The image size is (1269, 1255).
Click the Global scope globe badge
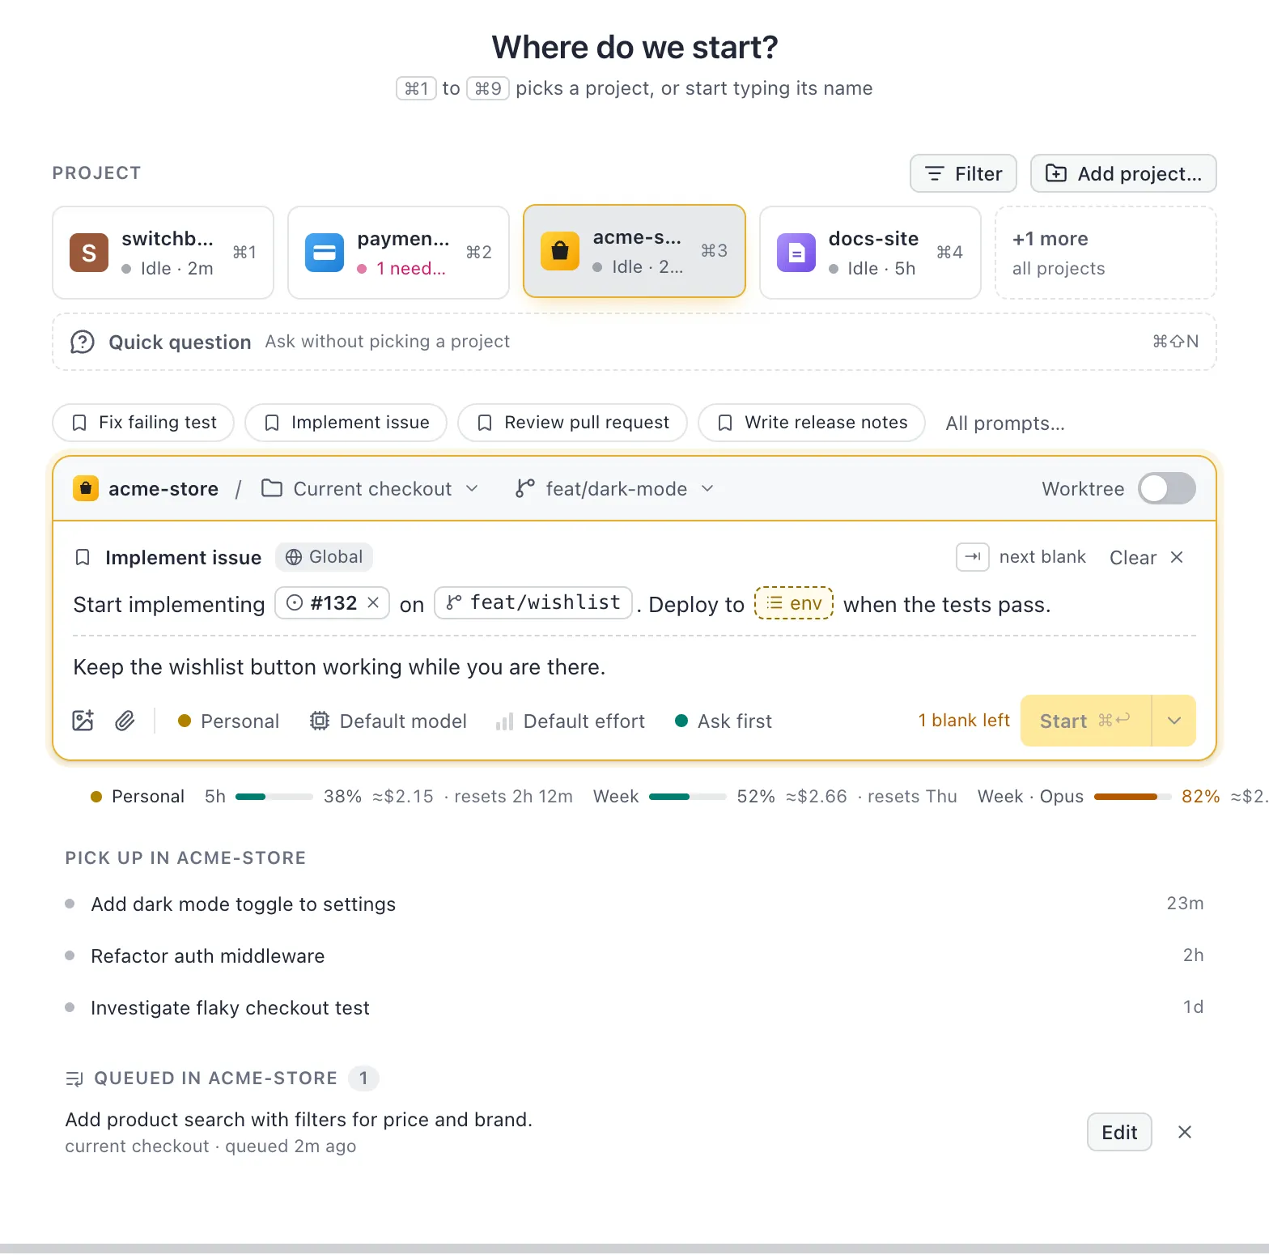click(324, 557)
